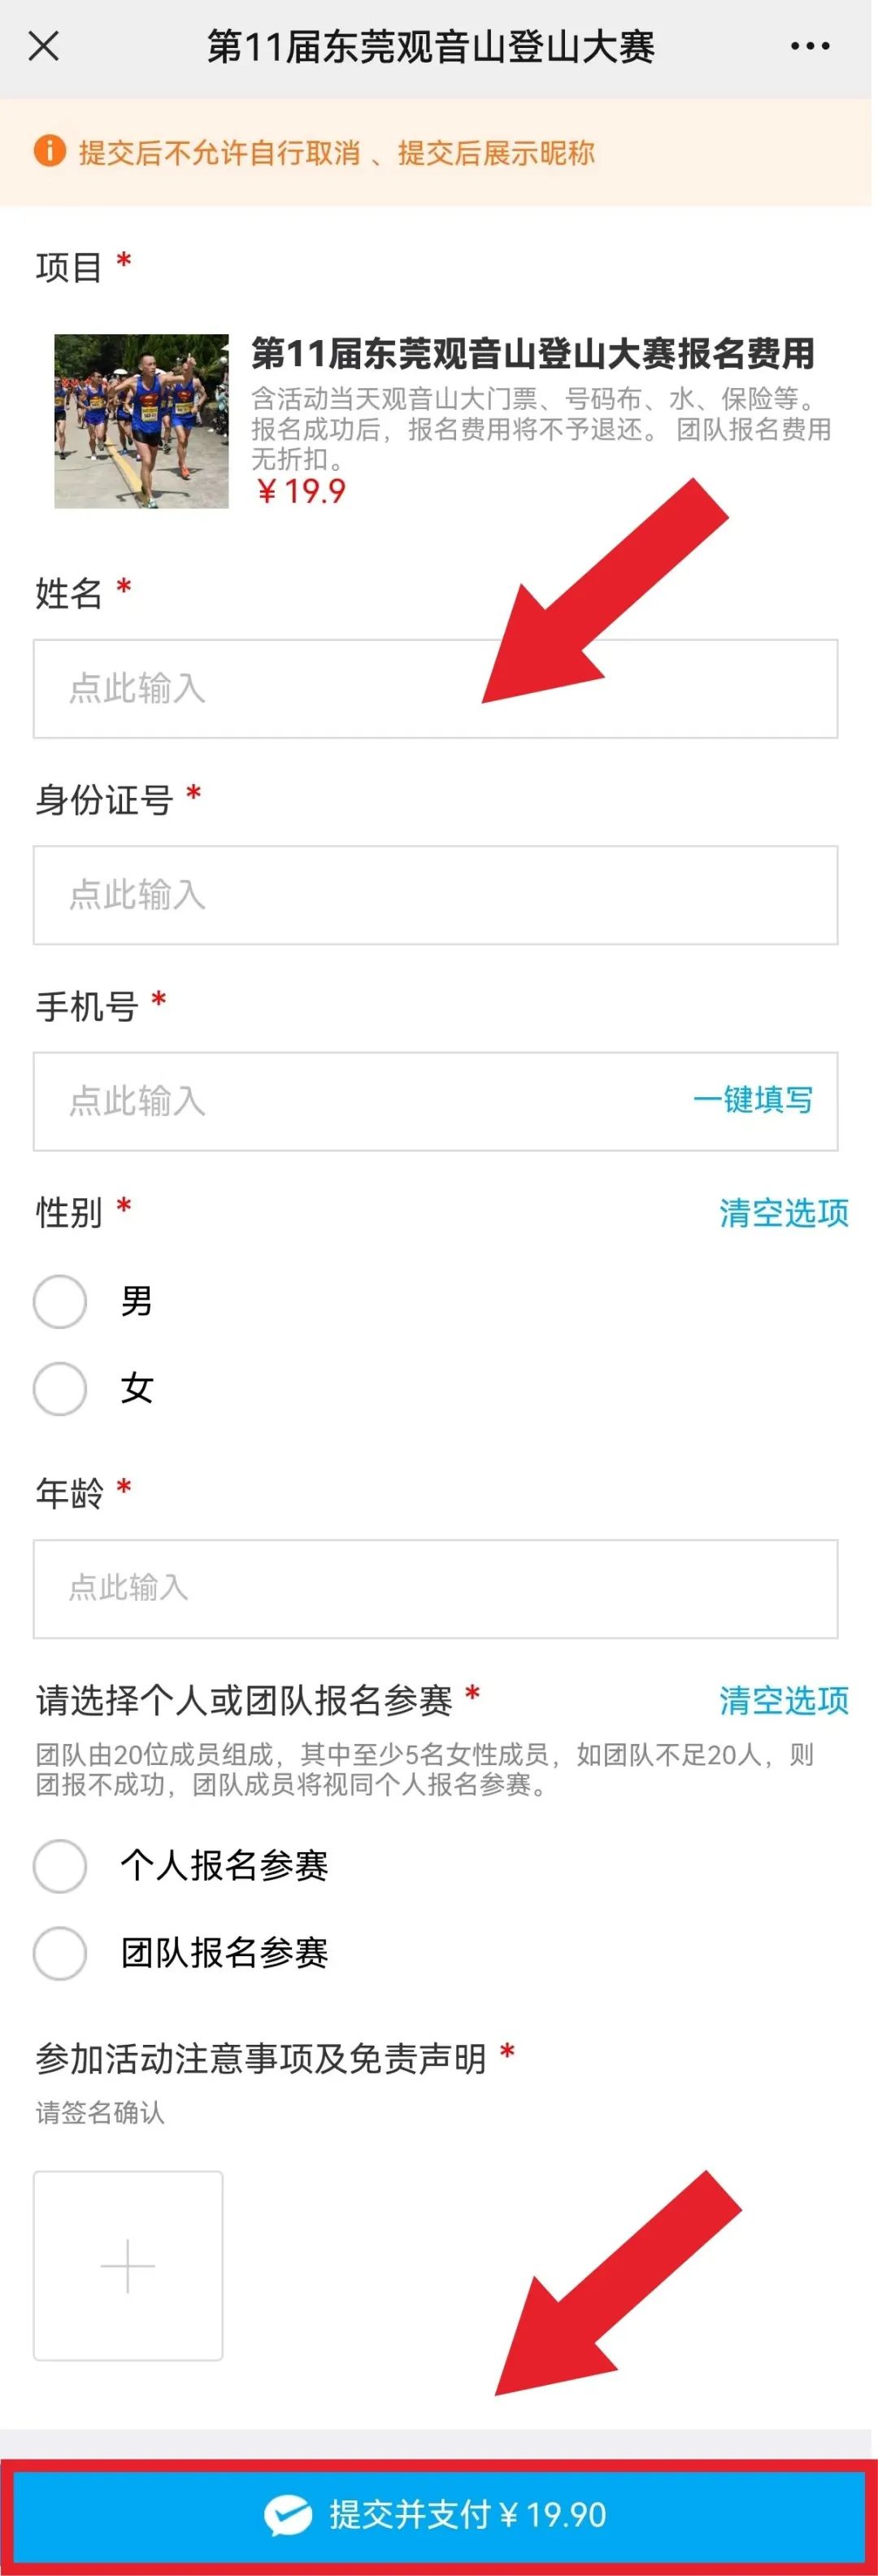Choose 个人报名参赛 individual registration
Viewport: 878px width, 2576px height.
tap(60, 1865)
